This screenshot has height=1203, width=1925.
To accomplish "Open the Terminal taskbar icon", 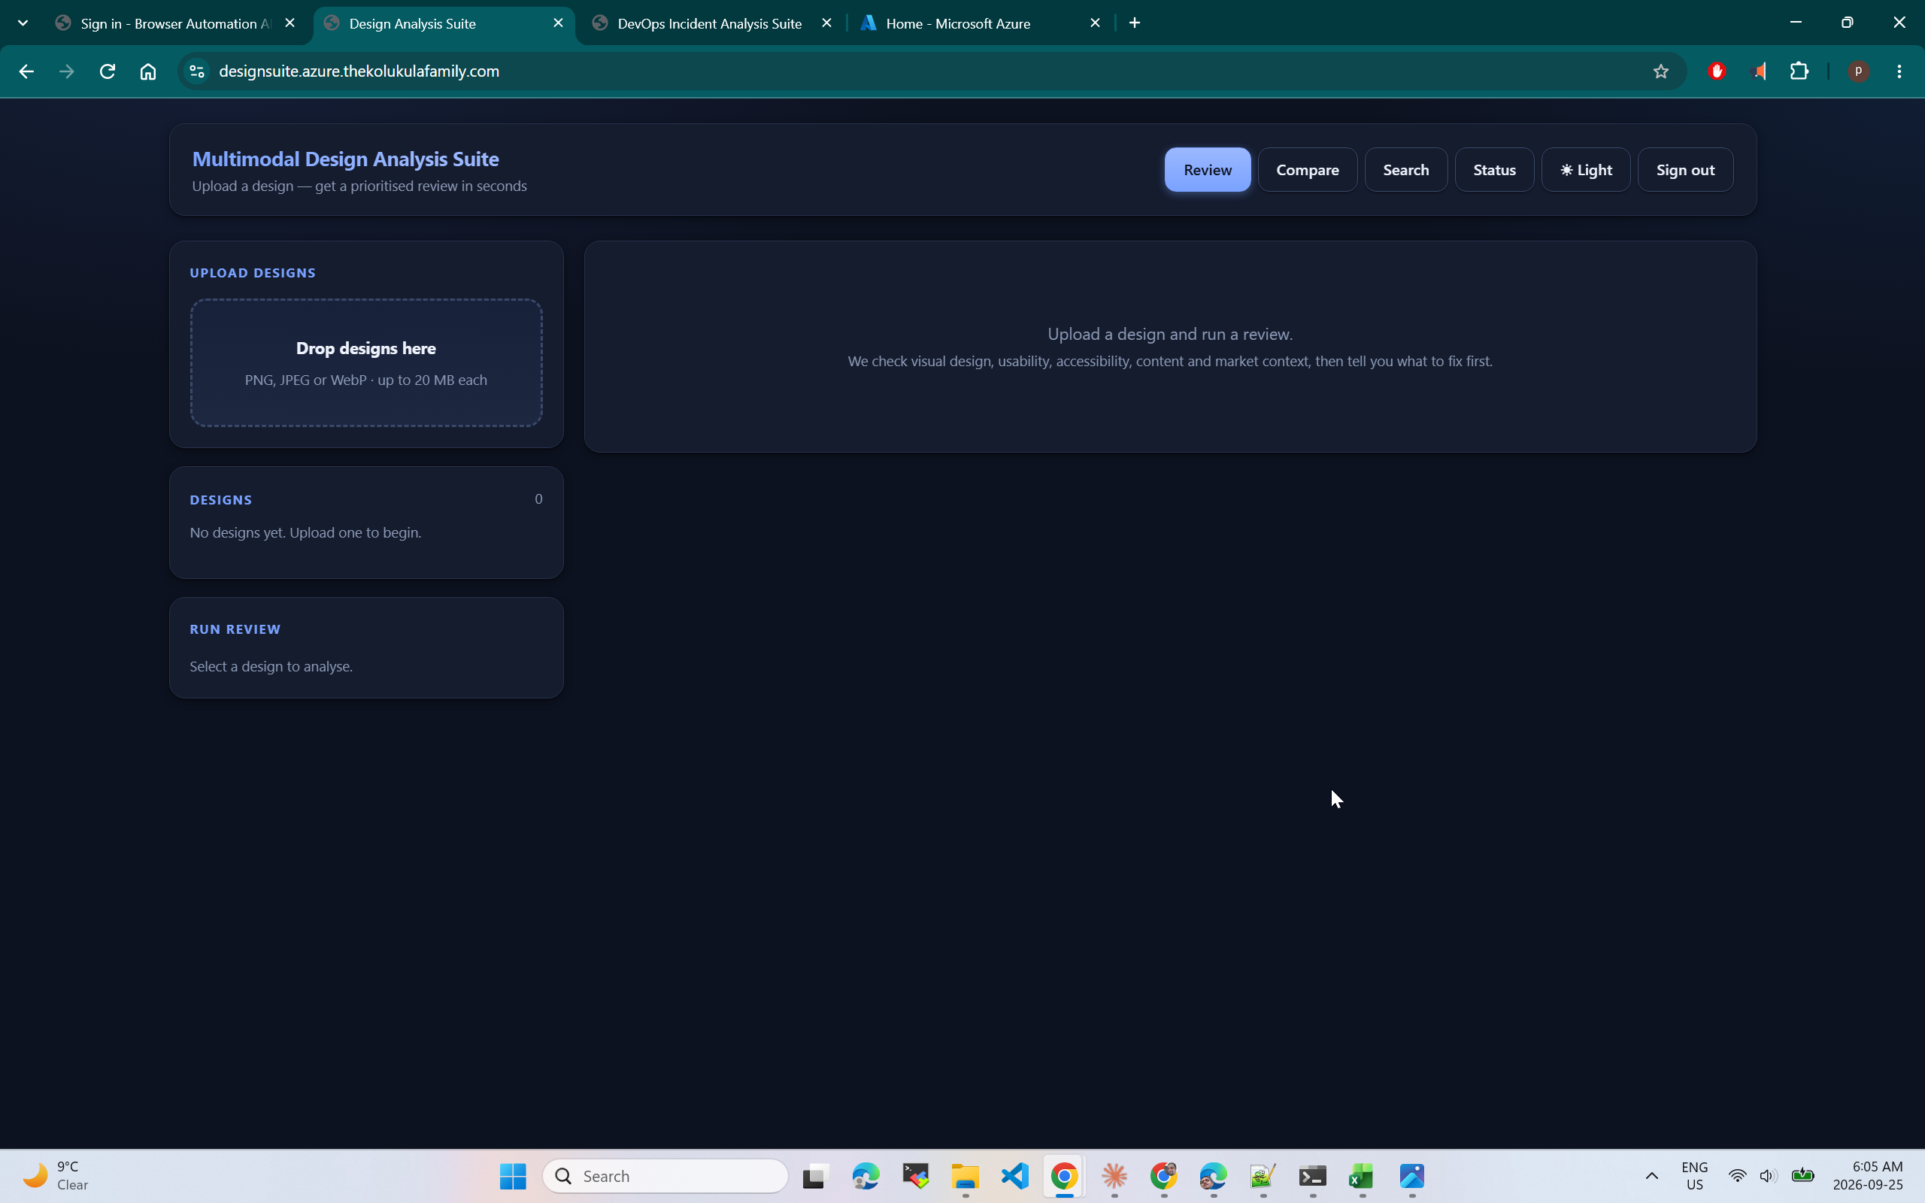I will click(1312, 1176).
